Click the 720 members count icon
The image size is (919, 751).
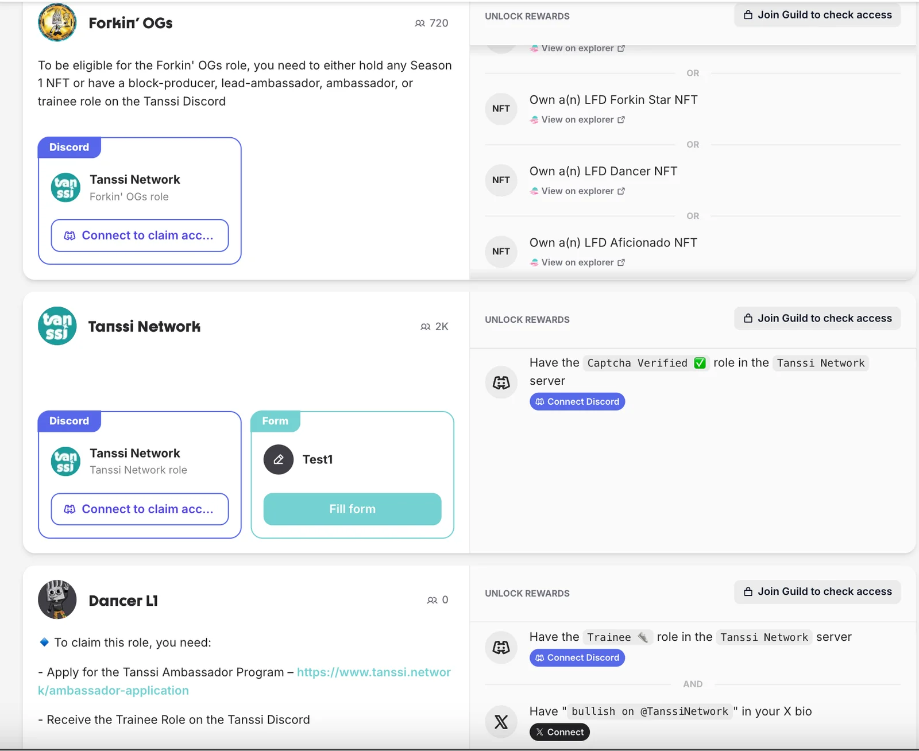coord(420,24)
